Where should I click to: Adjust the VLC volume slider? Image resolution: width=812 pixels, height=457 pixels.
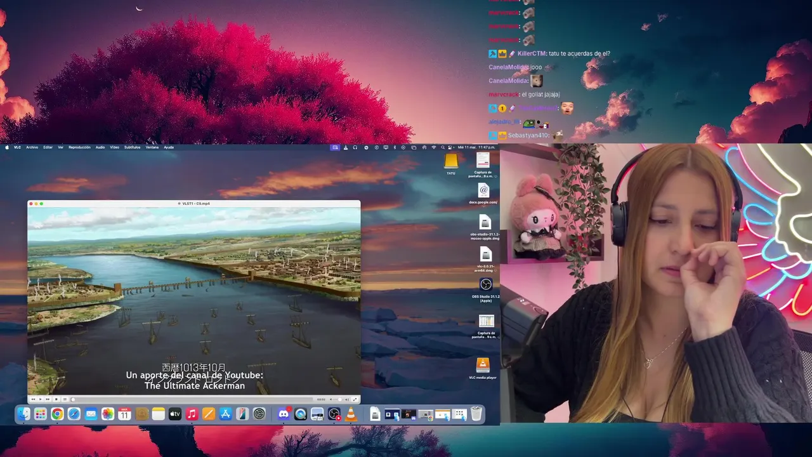point(338,399)
